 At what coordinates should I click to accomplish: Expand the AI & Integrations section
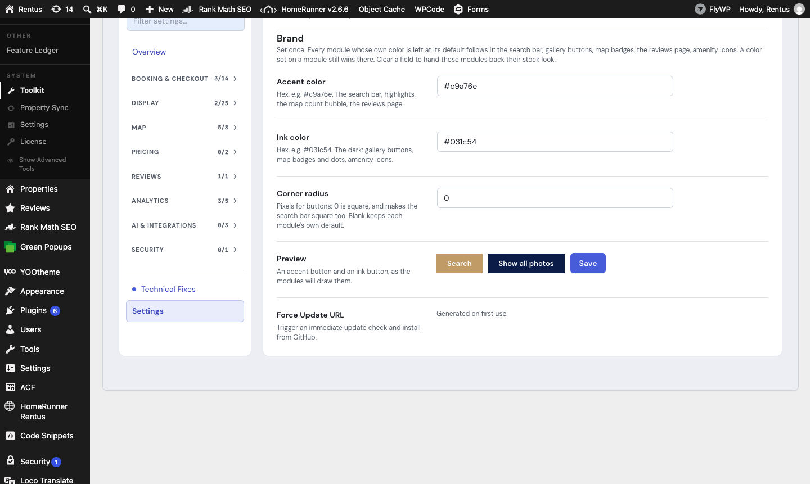pos(185,225)
